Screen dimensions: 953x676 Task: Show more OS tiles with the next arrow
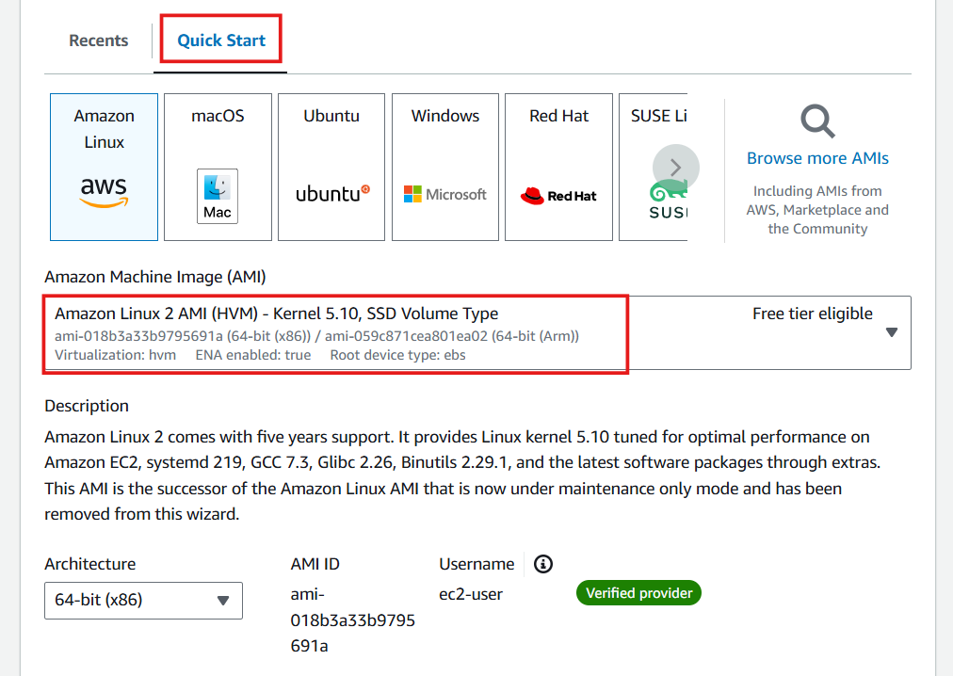[676, 168]
